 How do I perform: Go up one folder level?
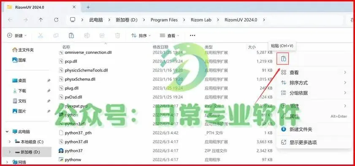click(x=41, y=20)
